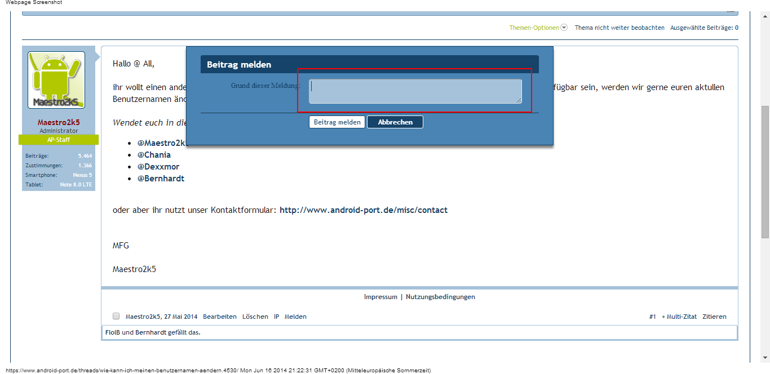Click the Maestro2k5 Android avatar image
This screenshot has width=770, height=374.
coord(56,80)
